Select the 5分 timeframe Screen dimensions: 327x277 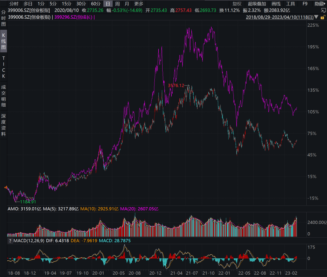click(x=53, y=4)
